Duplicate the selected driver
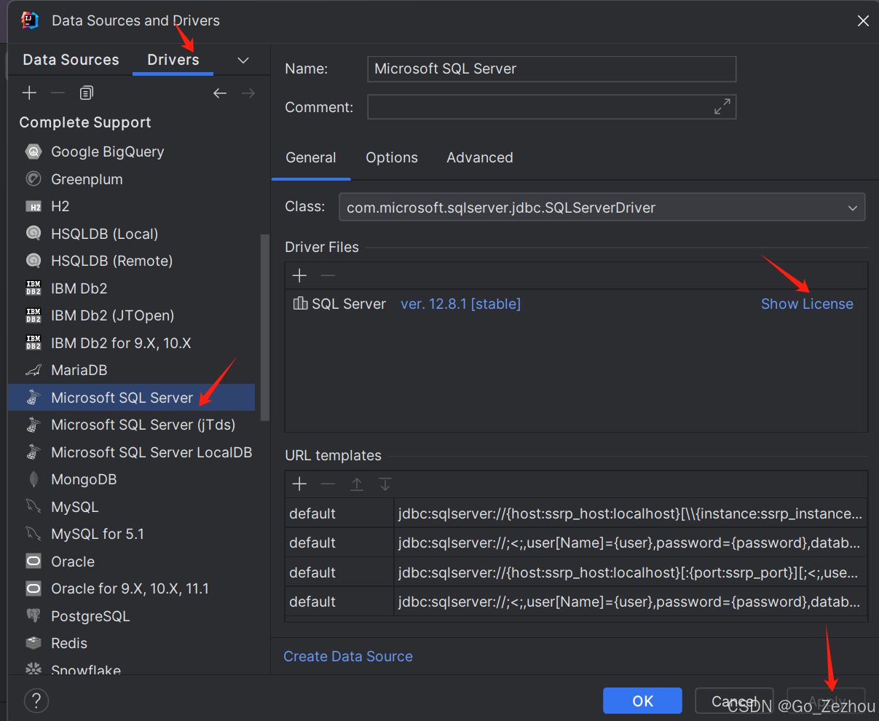 click(x=87, y=93)
